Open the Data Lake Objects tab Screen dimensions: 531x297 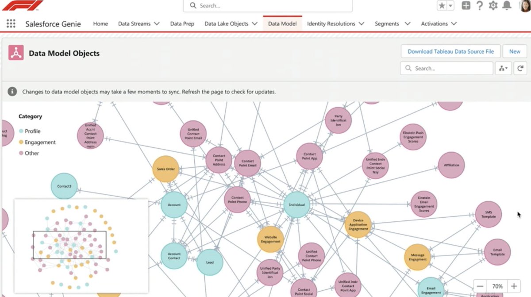click(226, 23)
